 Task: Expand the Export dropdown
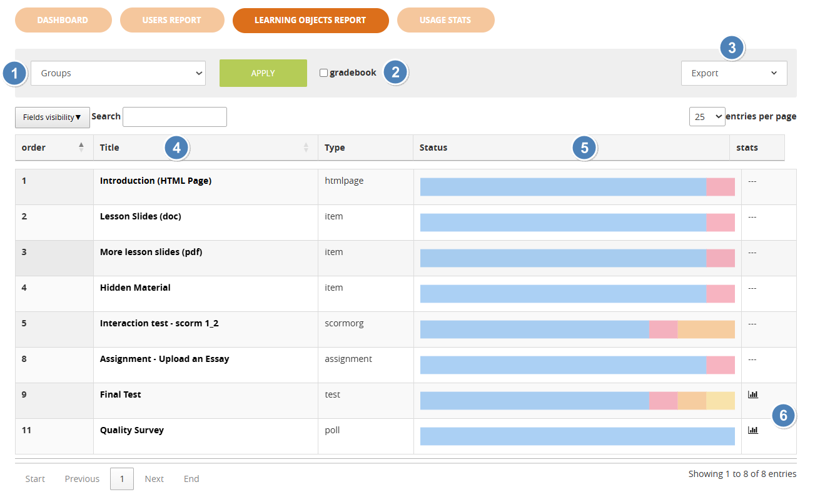coord(734,73)
